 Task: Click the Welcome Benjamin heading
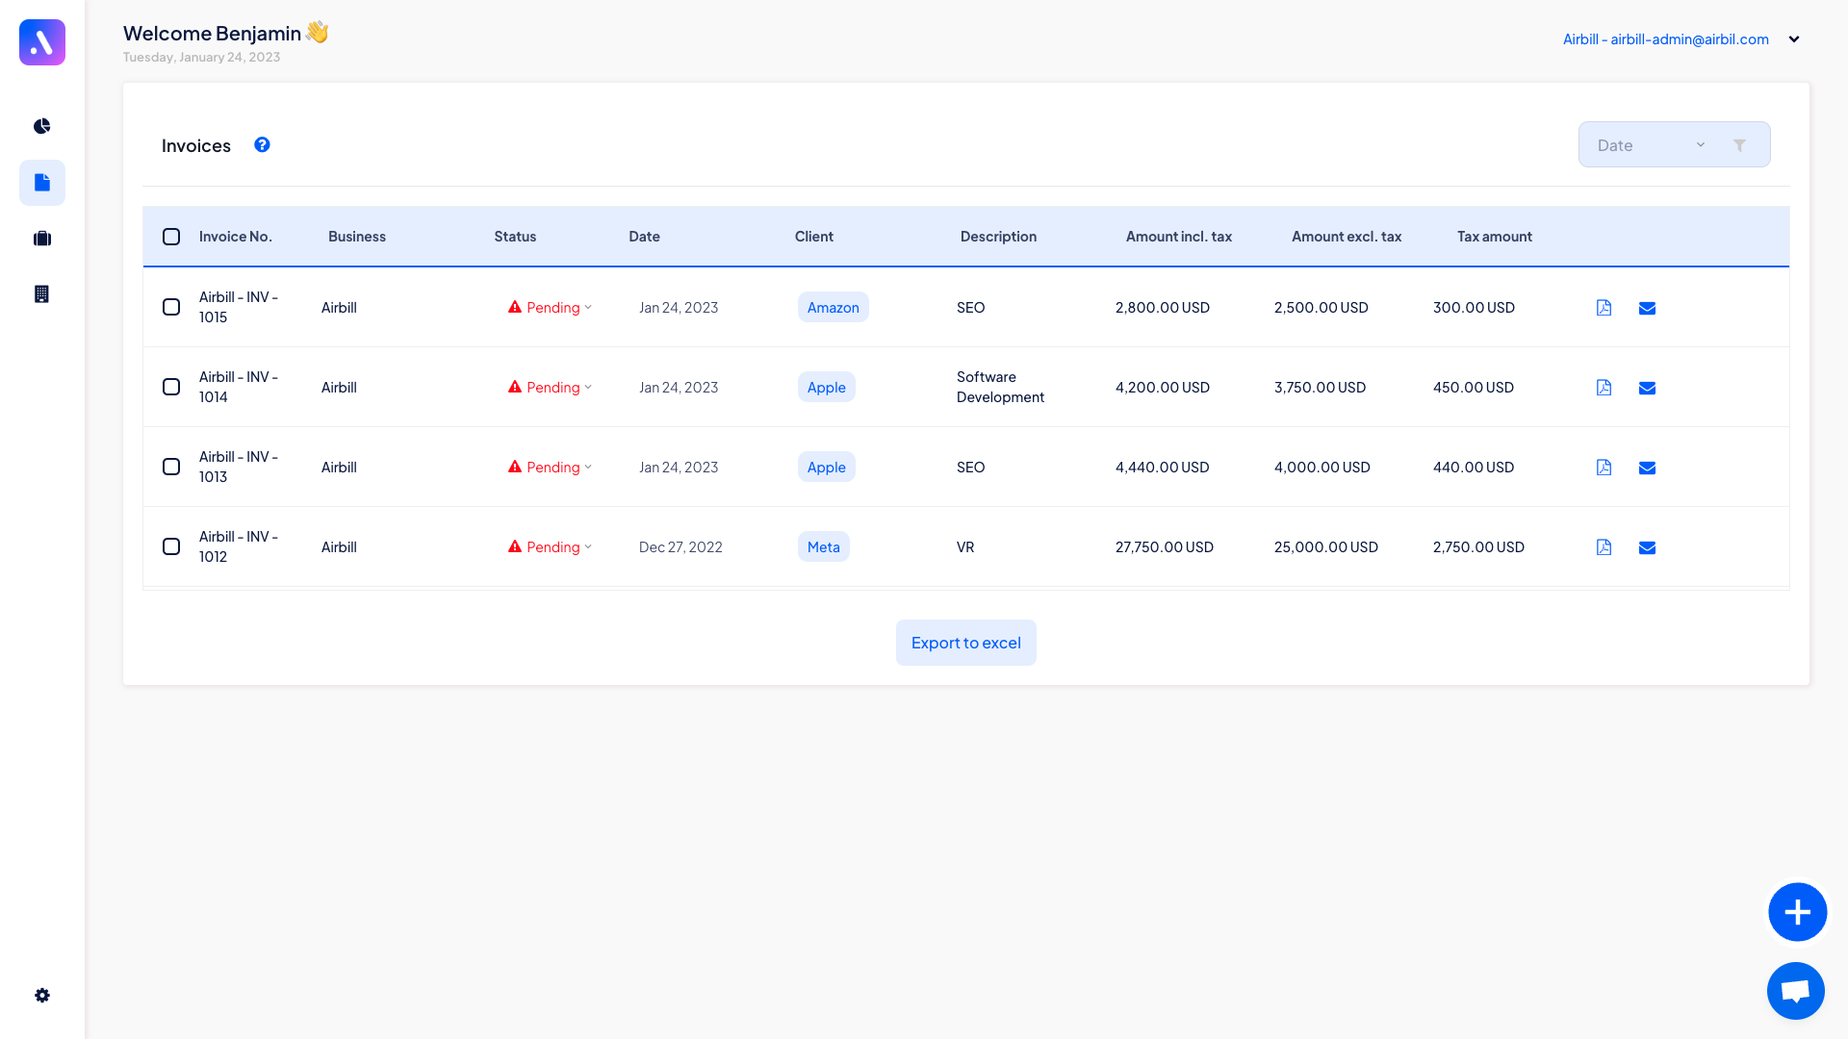tap(226, 33)
